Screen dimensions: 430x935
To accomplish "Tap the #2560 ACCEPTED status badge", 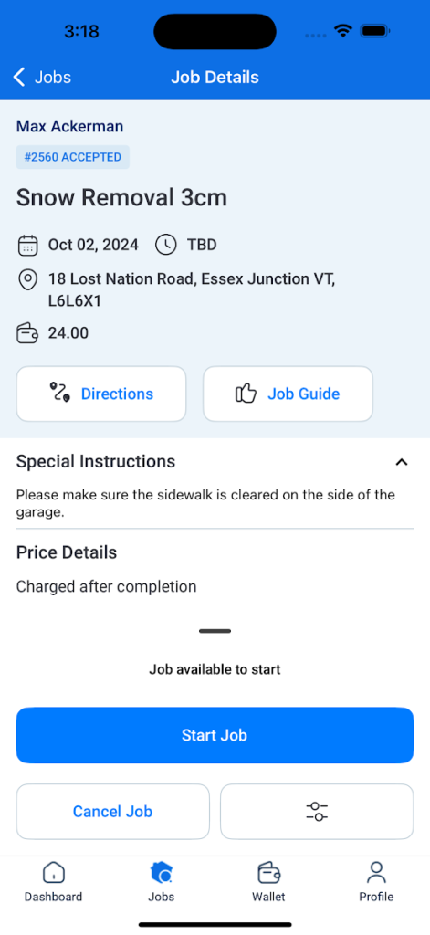I will (x=73, y=157).
